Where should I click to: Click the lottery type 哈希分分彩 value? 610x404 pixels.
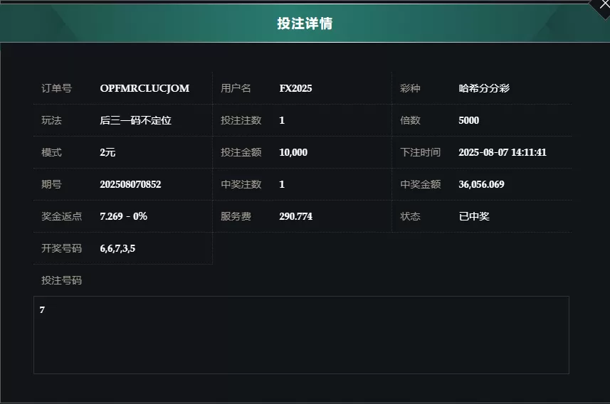click(484, 88)
